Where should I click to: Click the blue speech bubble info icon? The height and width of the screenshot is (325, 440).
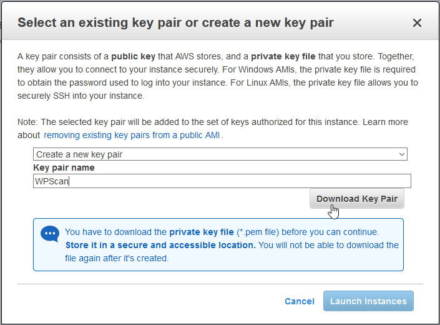[50, 234]
